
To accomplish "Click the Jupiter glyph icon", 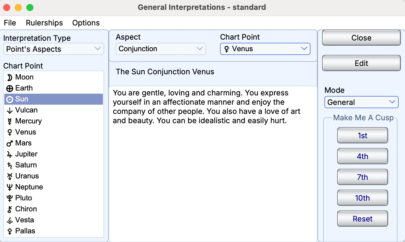I will 10,154.
